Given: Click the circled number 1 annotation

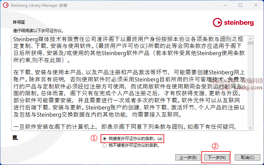Looking at the screenshot, I should coord(94,138).
